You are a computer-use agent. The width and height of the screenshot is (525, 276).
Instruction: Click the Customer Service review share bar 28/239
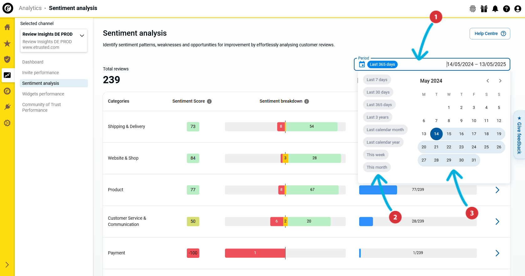pyautogui.click(x=418, y=222)
